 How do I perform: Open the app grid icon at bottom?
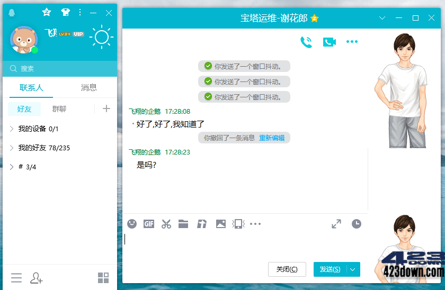[x=103, y=278]
